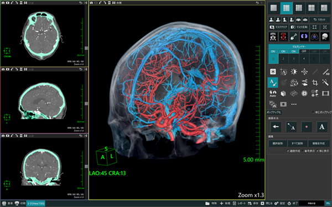The height and width of the screenshot is (207, 332).
Task: Click the rotate tool icon
Action: (x=283, y=72)
